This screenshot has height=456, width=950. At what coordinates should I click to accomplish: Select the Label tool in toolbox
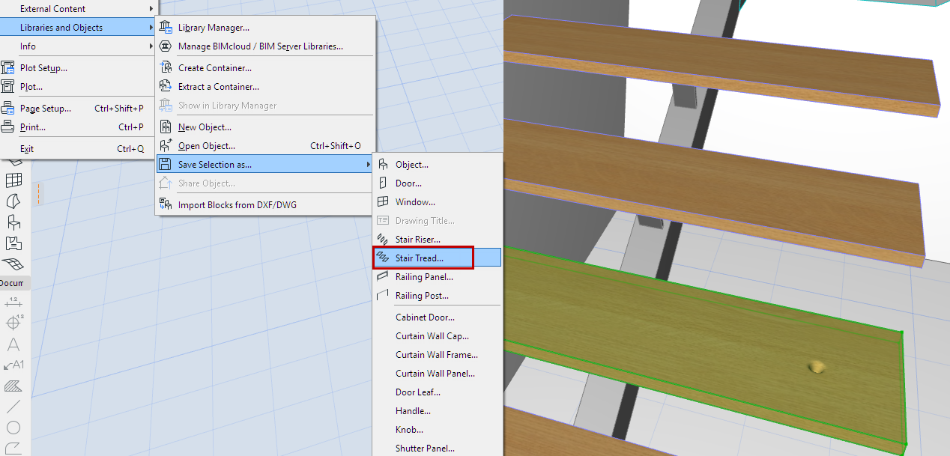pos(13,365)
